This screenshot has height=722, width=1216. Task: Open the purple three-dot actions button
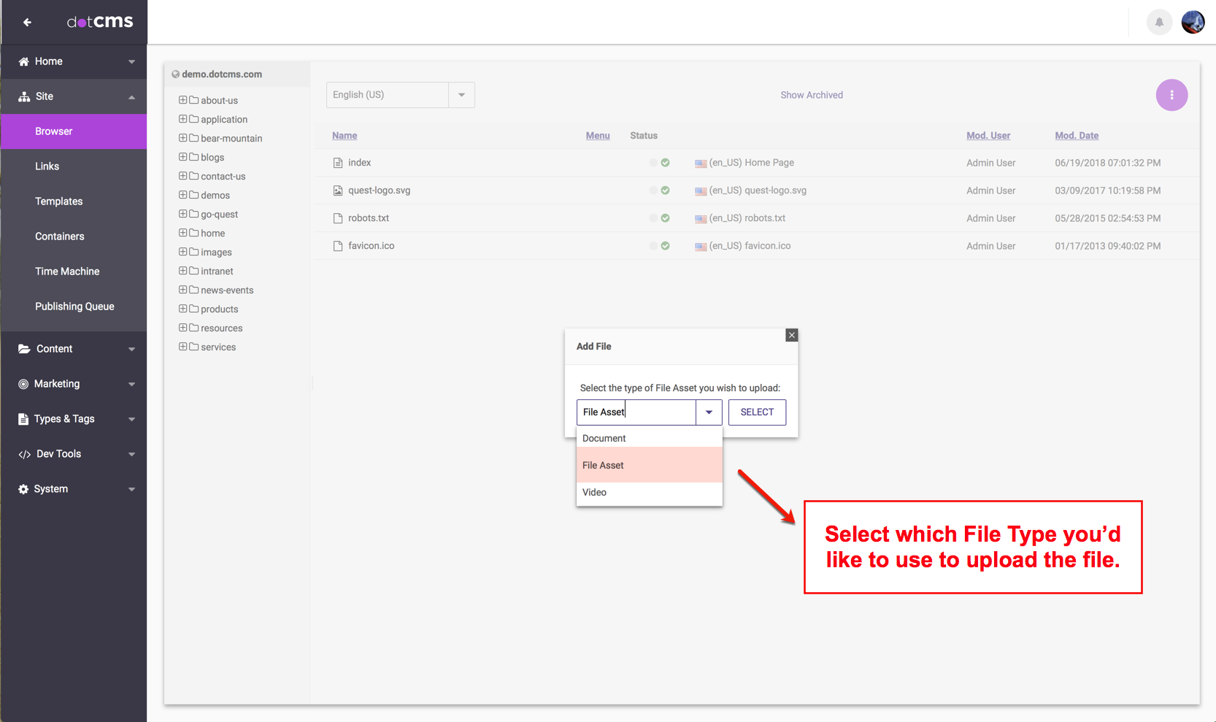pyautogui.click(x=1171, y=95)
